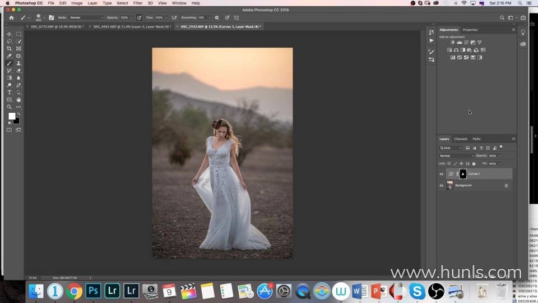This screenshot has height=303, width=538.
Task: Open the Flow slider dropdown
Action: click(166, 17)
